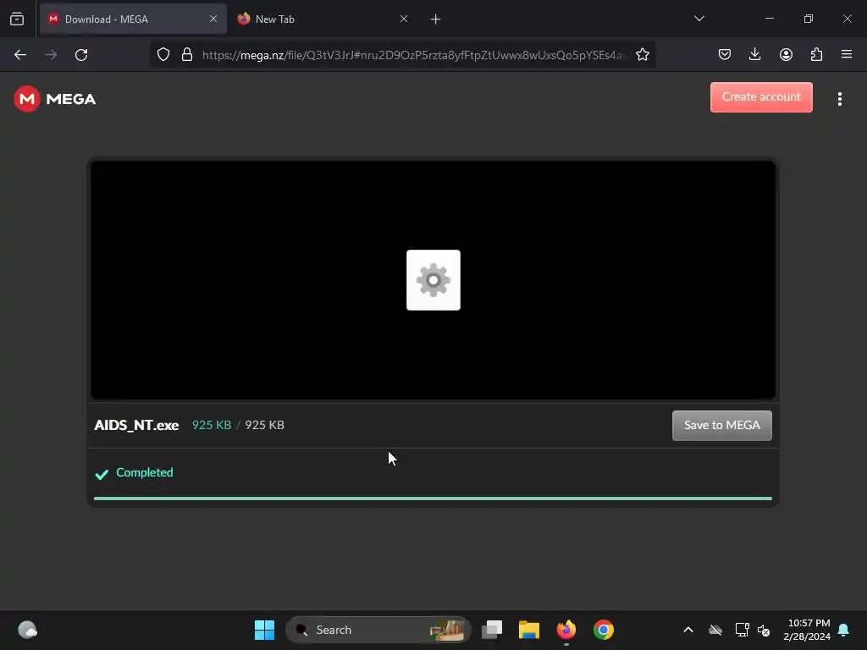Click the muted volume tray icon

click(764, 630)
